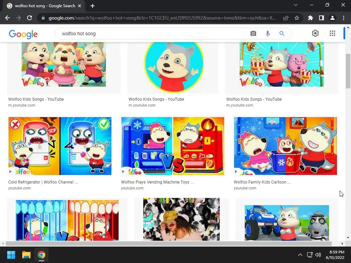Viewport: 351px width, 263px height.
Task: Click the page vertical scrollbar thumb
Action: click(348, 71)
